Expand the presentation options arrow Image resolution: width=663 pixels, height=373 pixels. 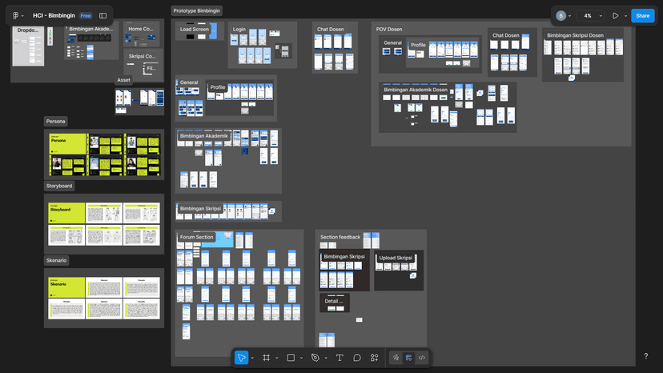coord(625,15)
